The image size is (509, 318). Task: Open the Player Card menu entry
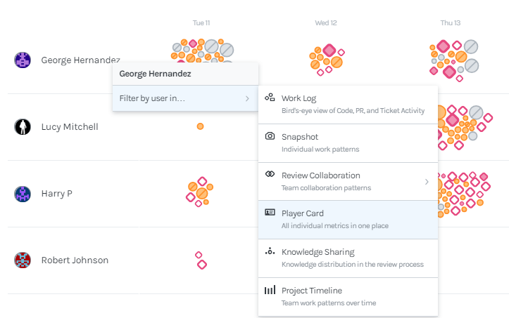click(348, 220)
